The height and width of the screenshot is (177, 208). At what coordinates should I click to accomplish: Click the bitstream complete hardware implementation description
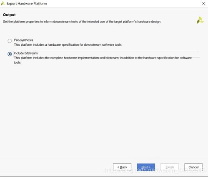[103, 58]
